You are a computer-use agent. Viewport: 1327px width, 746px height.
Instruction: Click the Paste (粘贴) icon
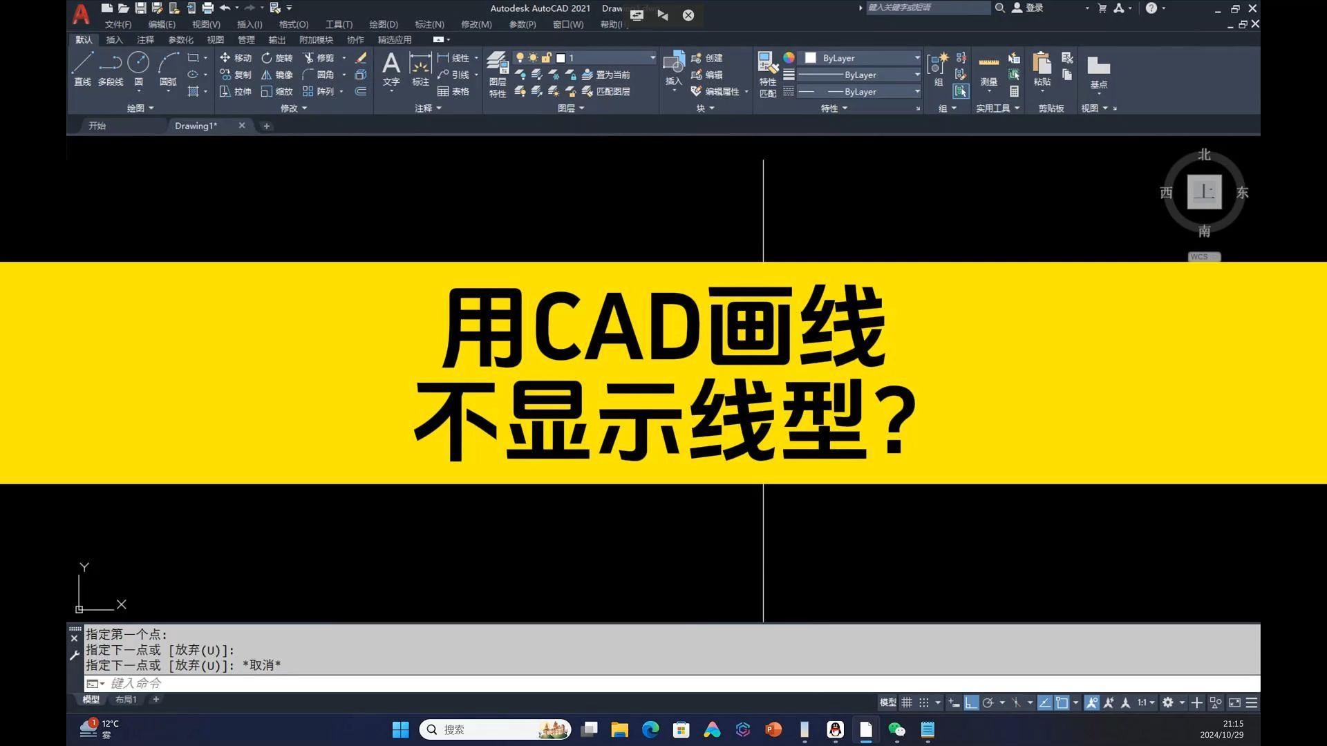[1042, 69]
